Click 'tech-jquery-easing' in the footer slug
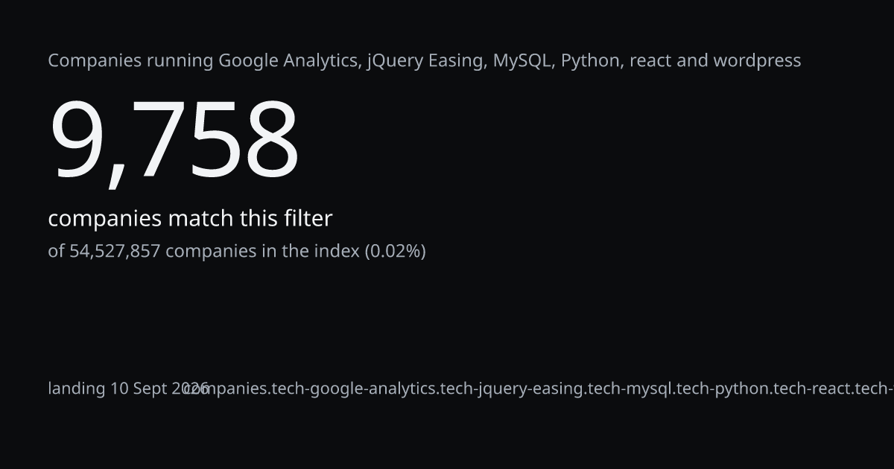The image size is (894, 469). pos(512,389)
